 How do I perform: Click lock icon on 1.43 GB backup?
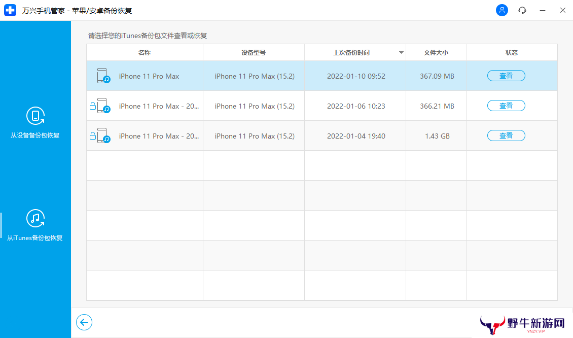pos(93,136)
